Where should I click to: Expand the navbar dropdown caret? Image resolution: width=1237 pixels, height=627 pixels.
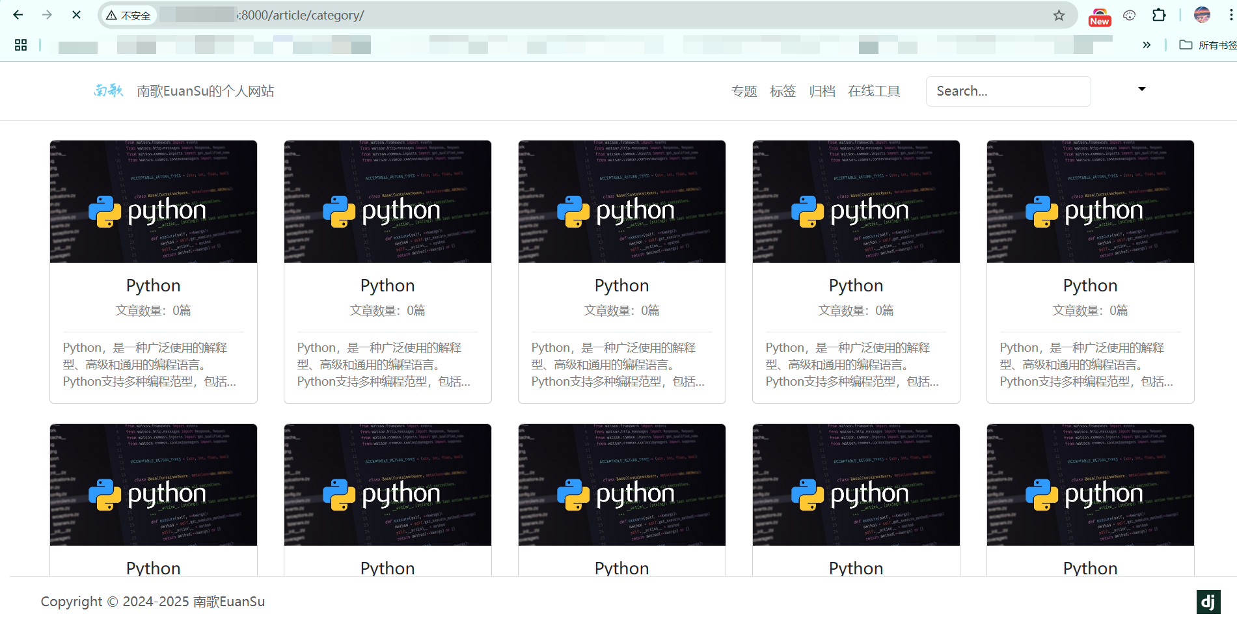point(1141,89)
